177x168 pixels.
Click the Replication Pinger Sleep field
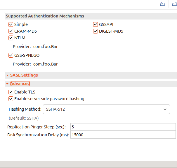pyautogui.click(x=123, y=127)
